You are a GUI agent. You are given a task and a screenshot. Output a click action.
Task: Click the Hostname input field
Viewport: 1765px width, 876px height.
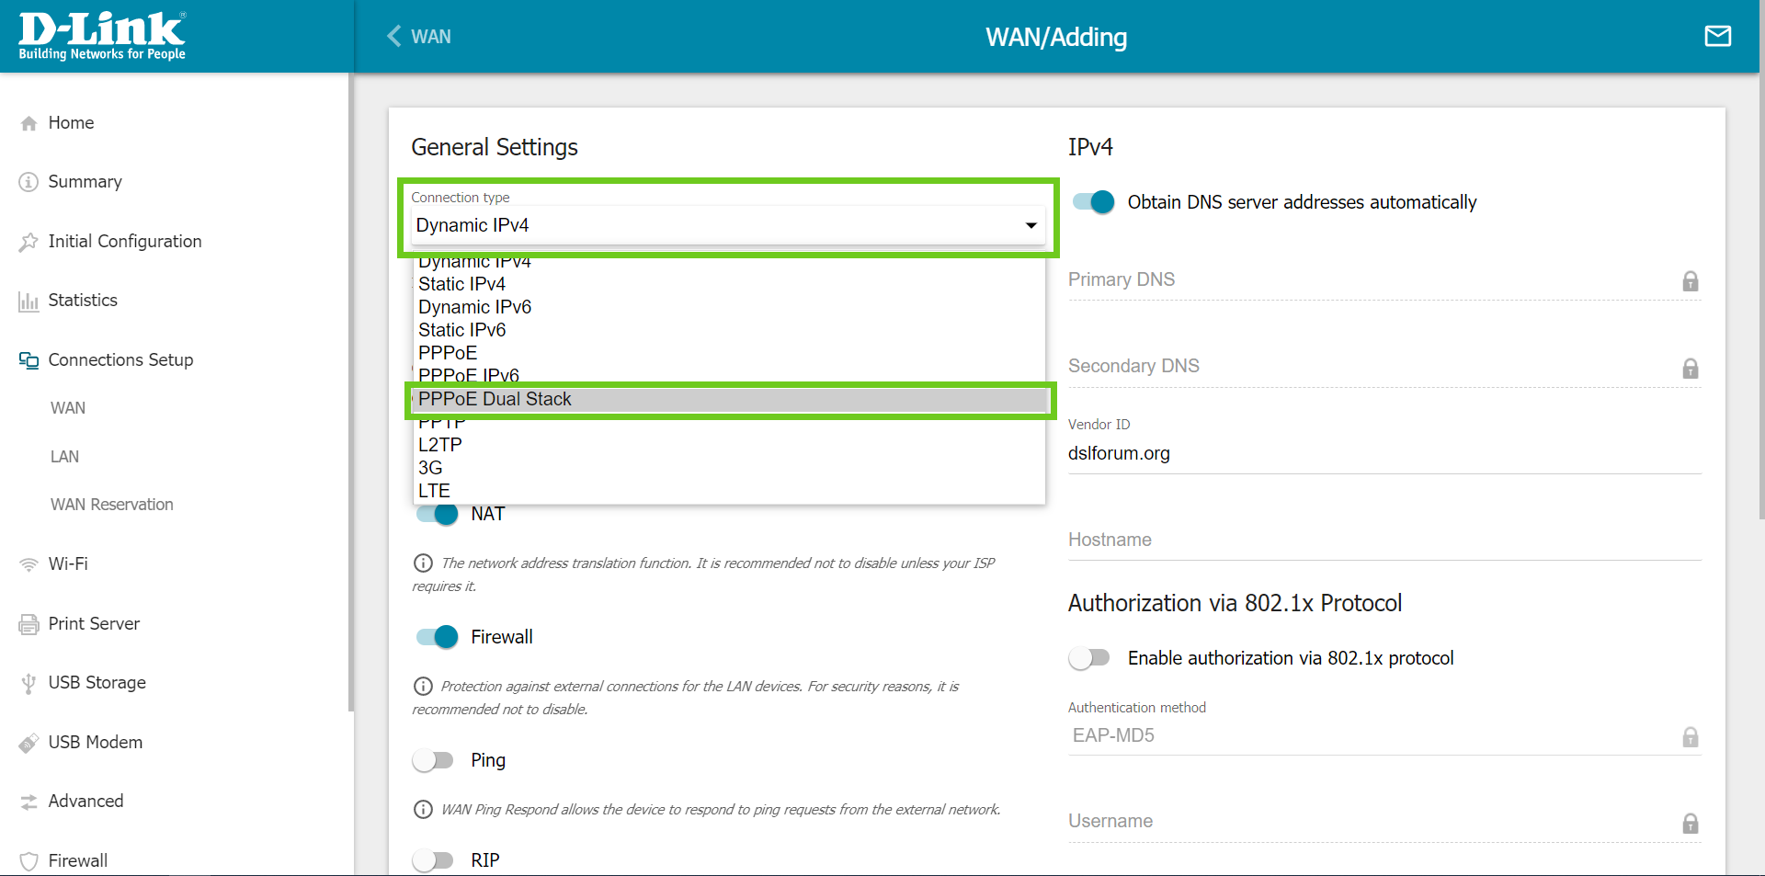(1384, 540)
